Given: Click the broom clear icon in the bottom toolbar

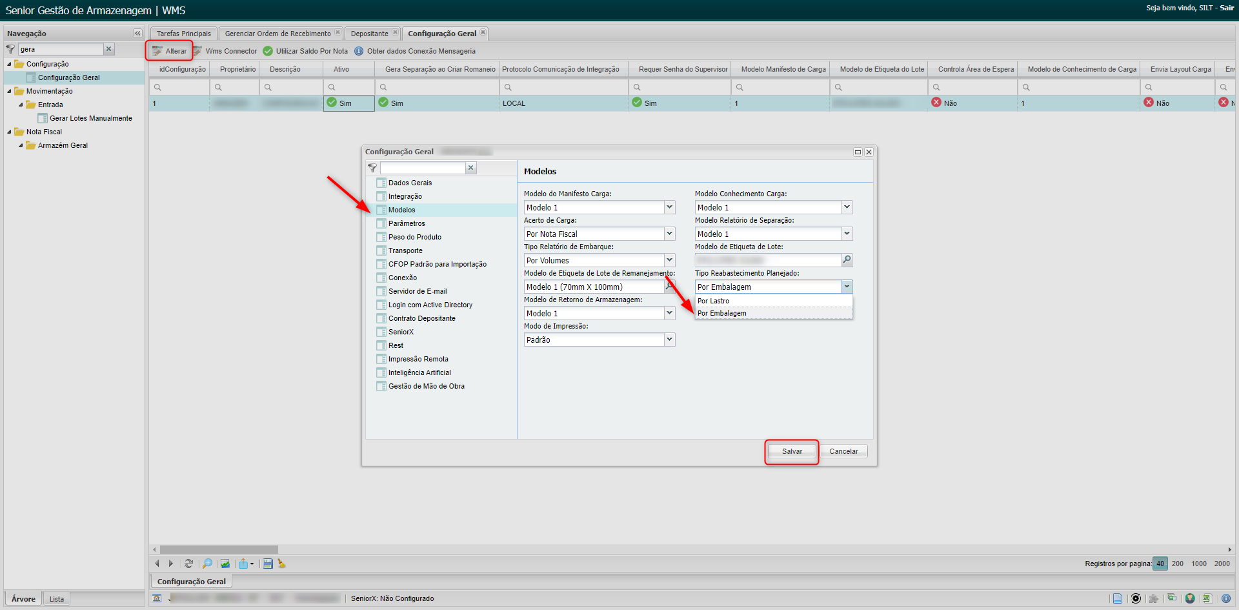Looking at the screenshot, I should coord(282,564).
